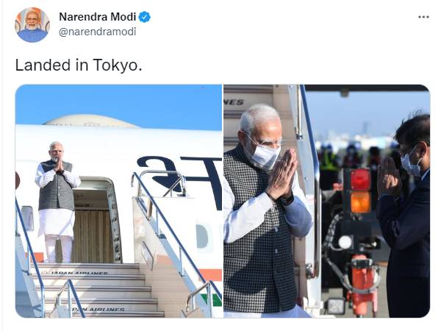441x331 pixels.
Task: Open the left photo on airplane stairs
Action: [118, 201]
